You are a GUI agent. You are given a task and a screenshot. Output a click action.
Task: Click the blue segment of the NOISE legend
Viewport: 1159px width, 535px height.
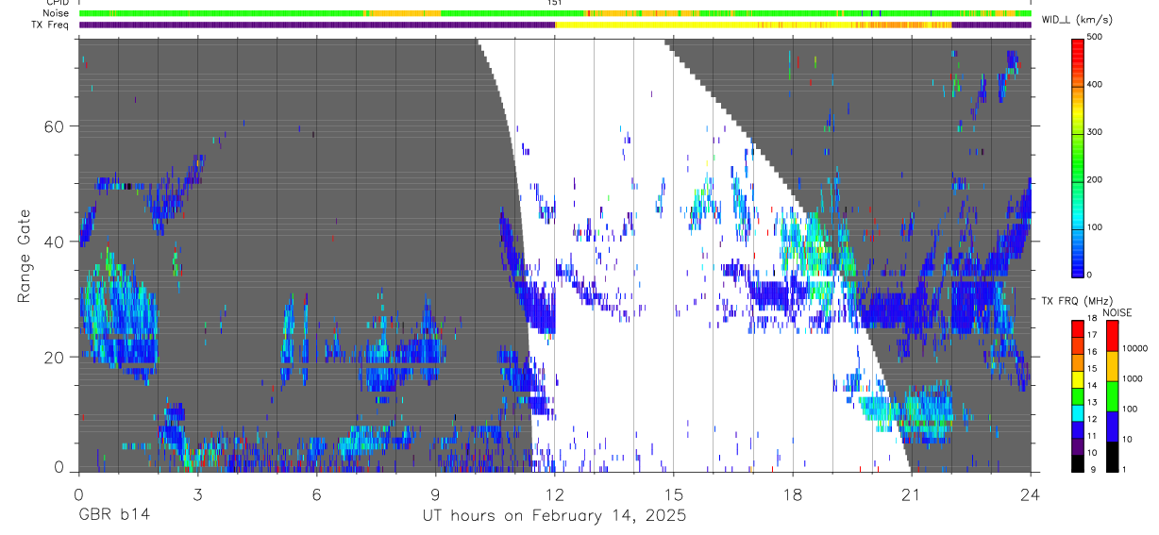pos(1112,426)
